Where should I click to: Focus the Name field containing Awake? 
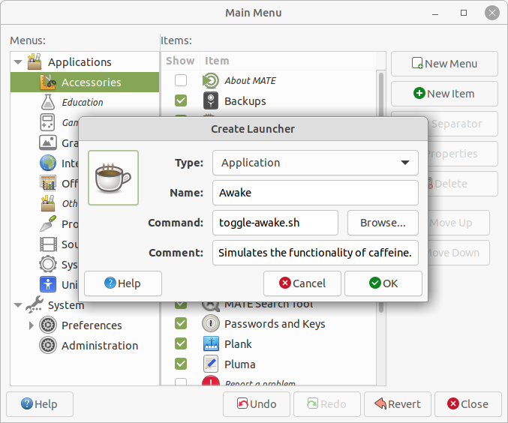click(x=315, y=193)
